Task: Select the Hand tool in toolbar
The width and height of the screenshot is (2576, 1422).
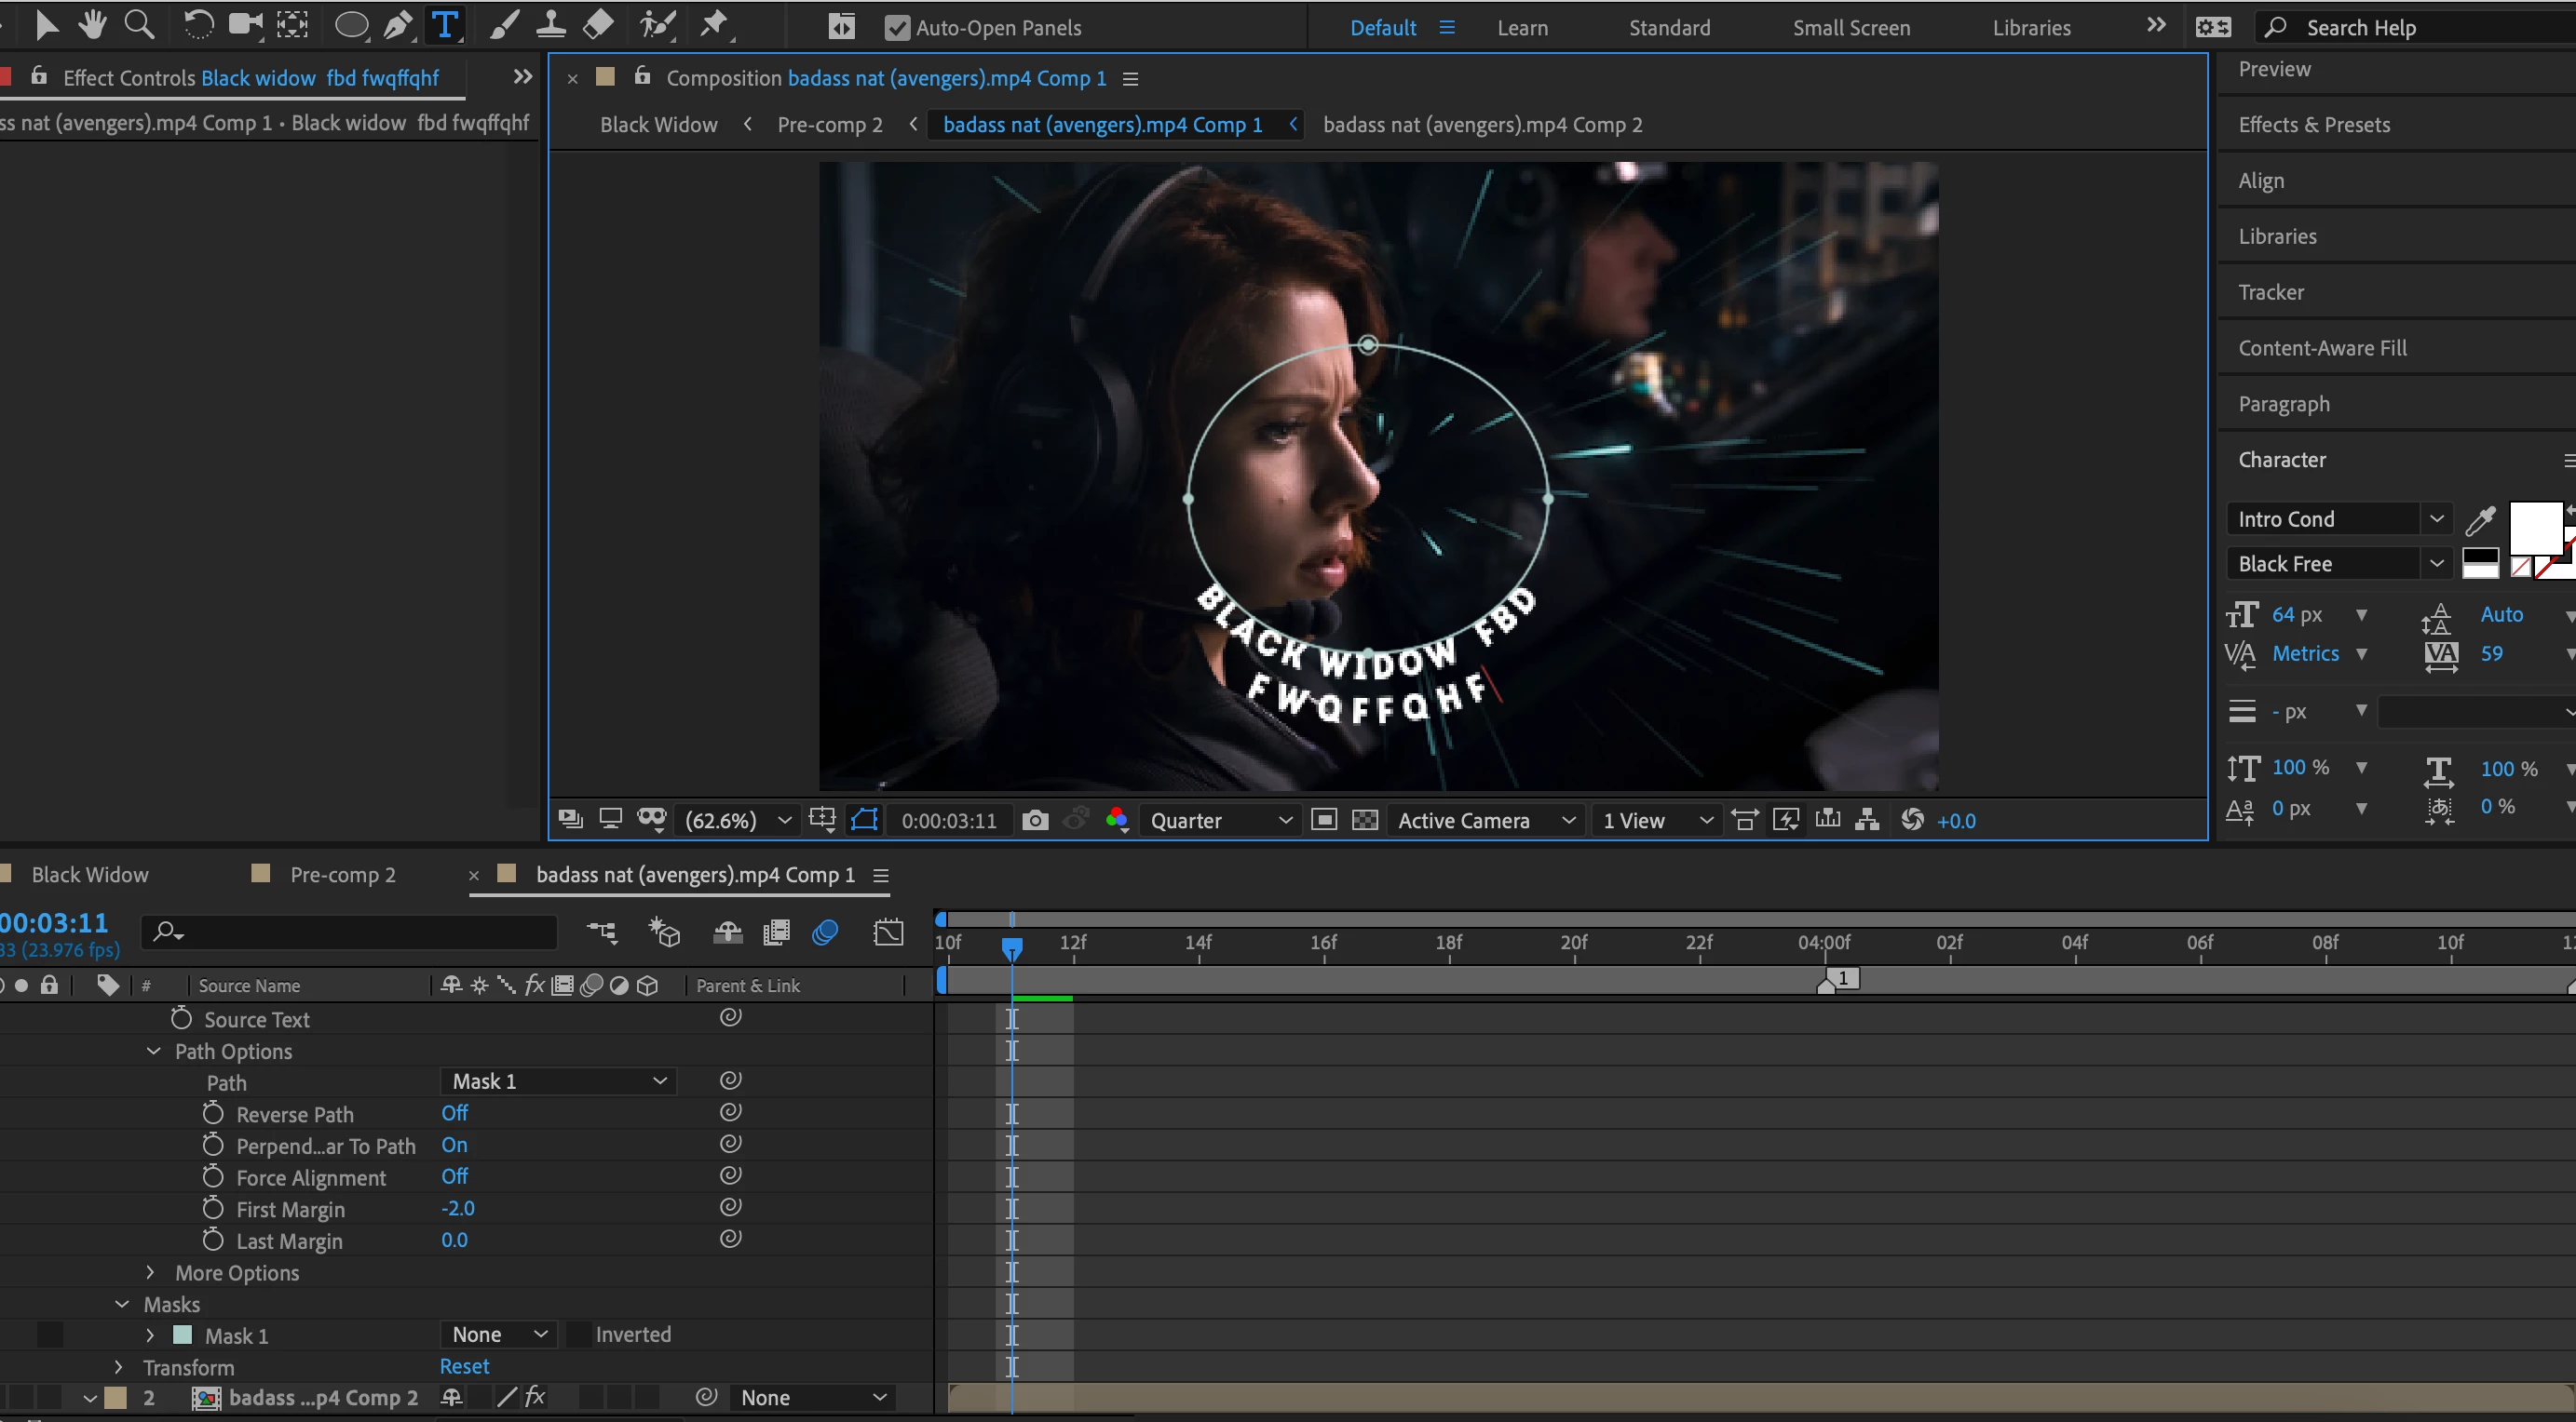Action: click(x=92, y=25)
